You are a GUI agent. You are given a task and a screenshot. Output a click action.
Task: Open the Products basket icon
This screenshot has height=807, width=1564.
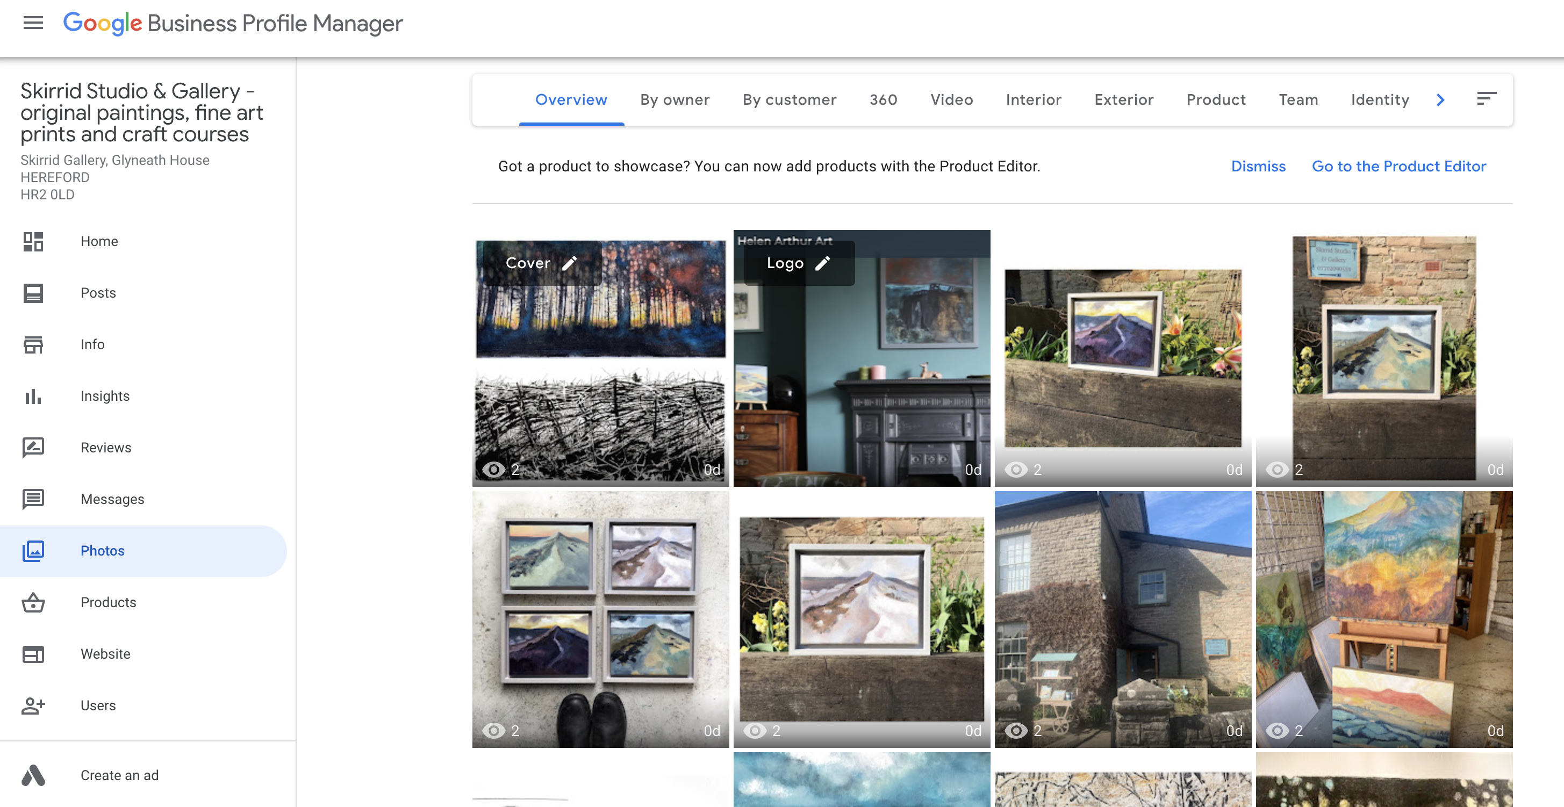[x=33, y=602]
